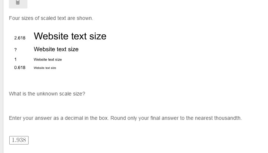Click the 'Round only your final answer' sentence
Viewport: 268px width, 153px height.
click(x=176, y=118)
